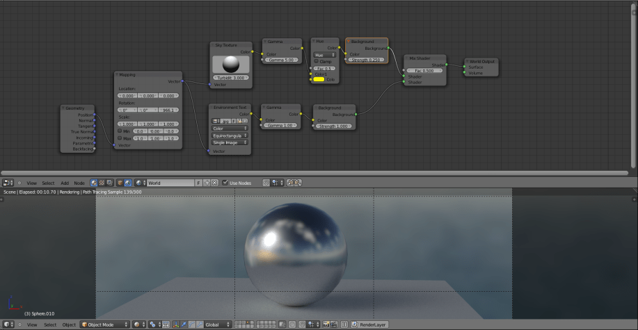The image size is (638, 330).
Task: Unlink the World datablock with X icon
Action: (x=214, y=183)
